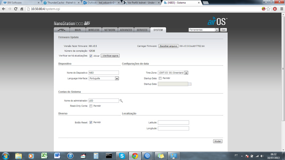Open Windows Explorer from taskbar
This screenshot has height=160, width=285.
pyautogui.click(x=19, y=156)
